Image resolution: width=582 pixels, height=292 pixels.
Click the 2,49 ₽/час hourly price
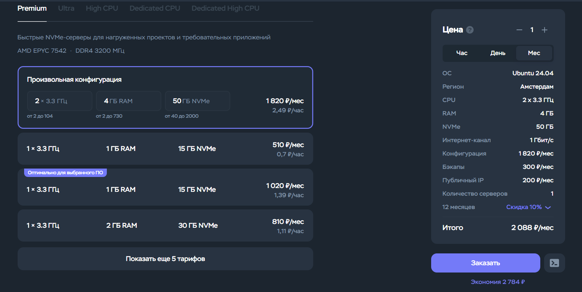(288, 110)
